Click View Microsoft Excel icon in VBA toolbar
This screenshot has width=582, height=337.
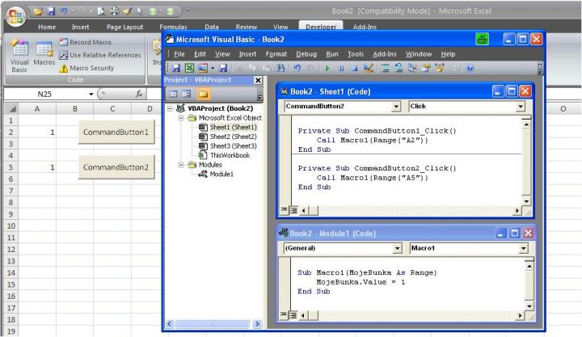(190, 68)
